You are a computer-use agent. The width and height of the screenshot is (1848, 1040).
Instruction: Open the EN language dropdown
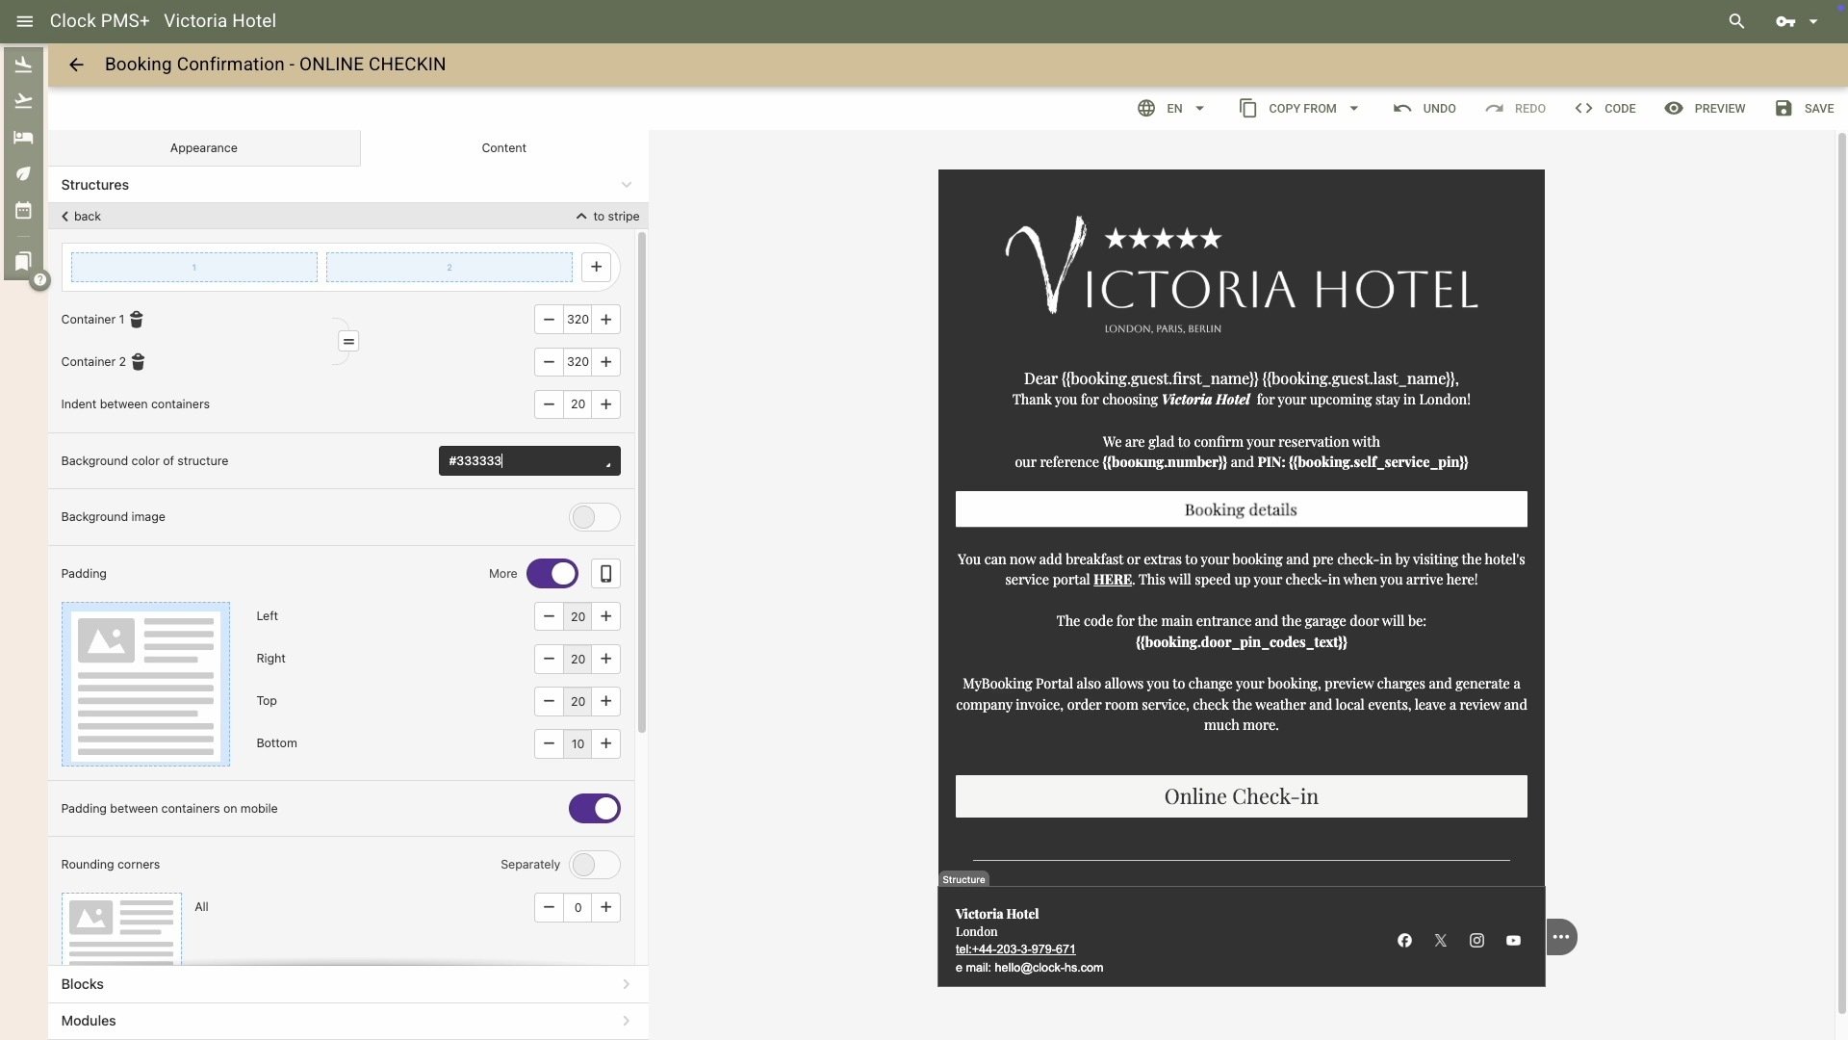click(1171, 109)
